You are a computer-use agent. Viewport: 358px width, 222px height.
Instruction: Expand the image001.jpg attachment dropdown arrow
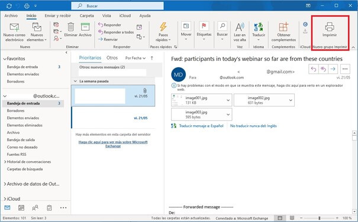[228, 100]
